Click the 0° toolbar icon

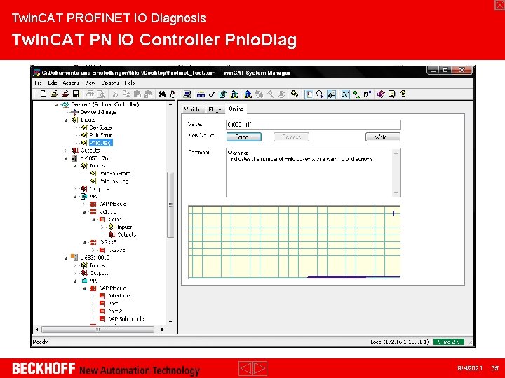pyautogui.click(x=368, y=94)
